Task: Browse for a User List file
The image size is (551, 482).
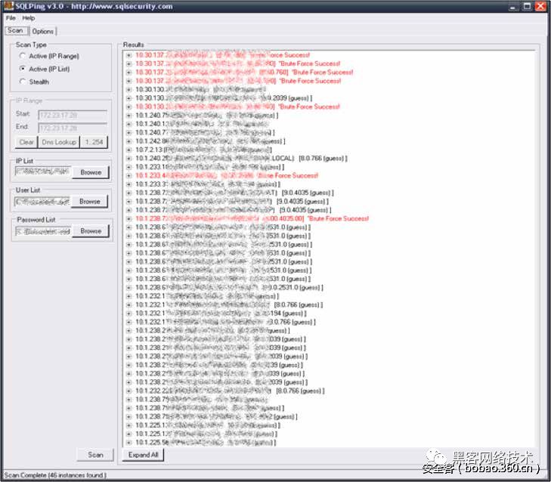Action: tap(90, 201)
